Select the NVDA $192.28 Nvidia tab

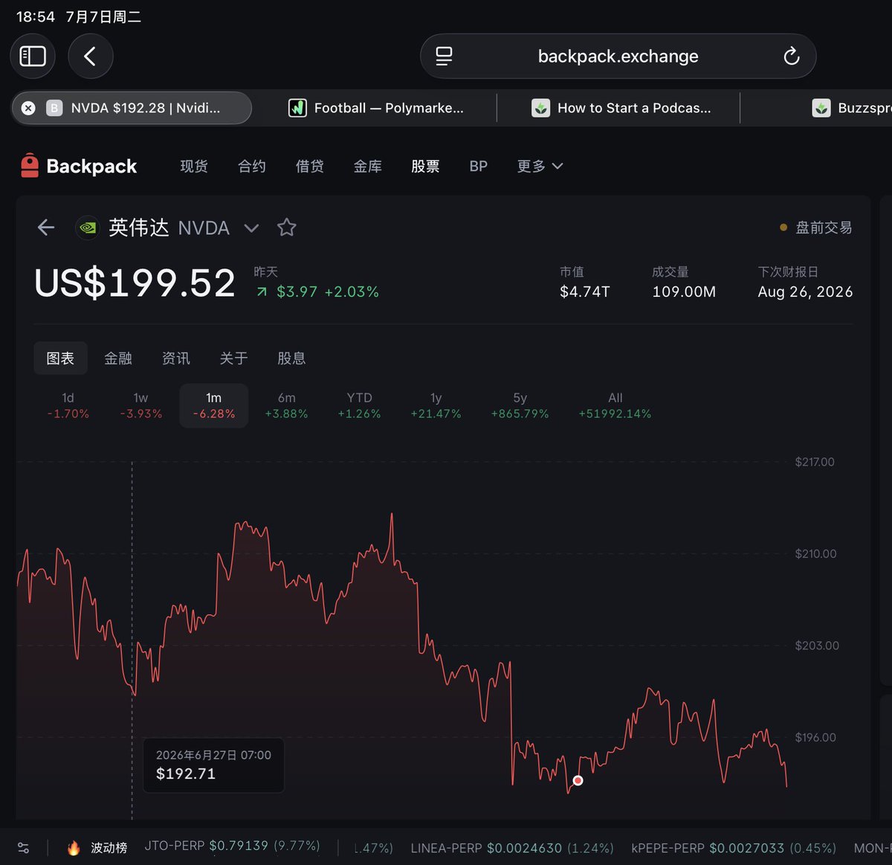[x=132, y=108]
